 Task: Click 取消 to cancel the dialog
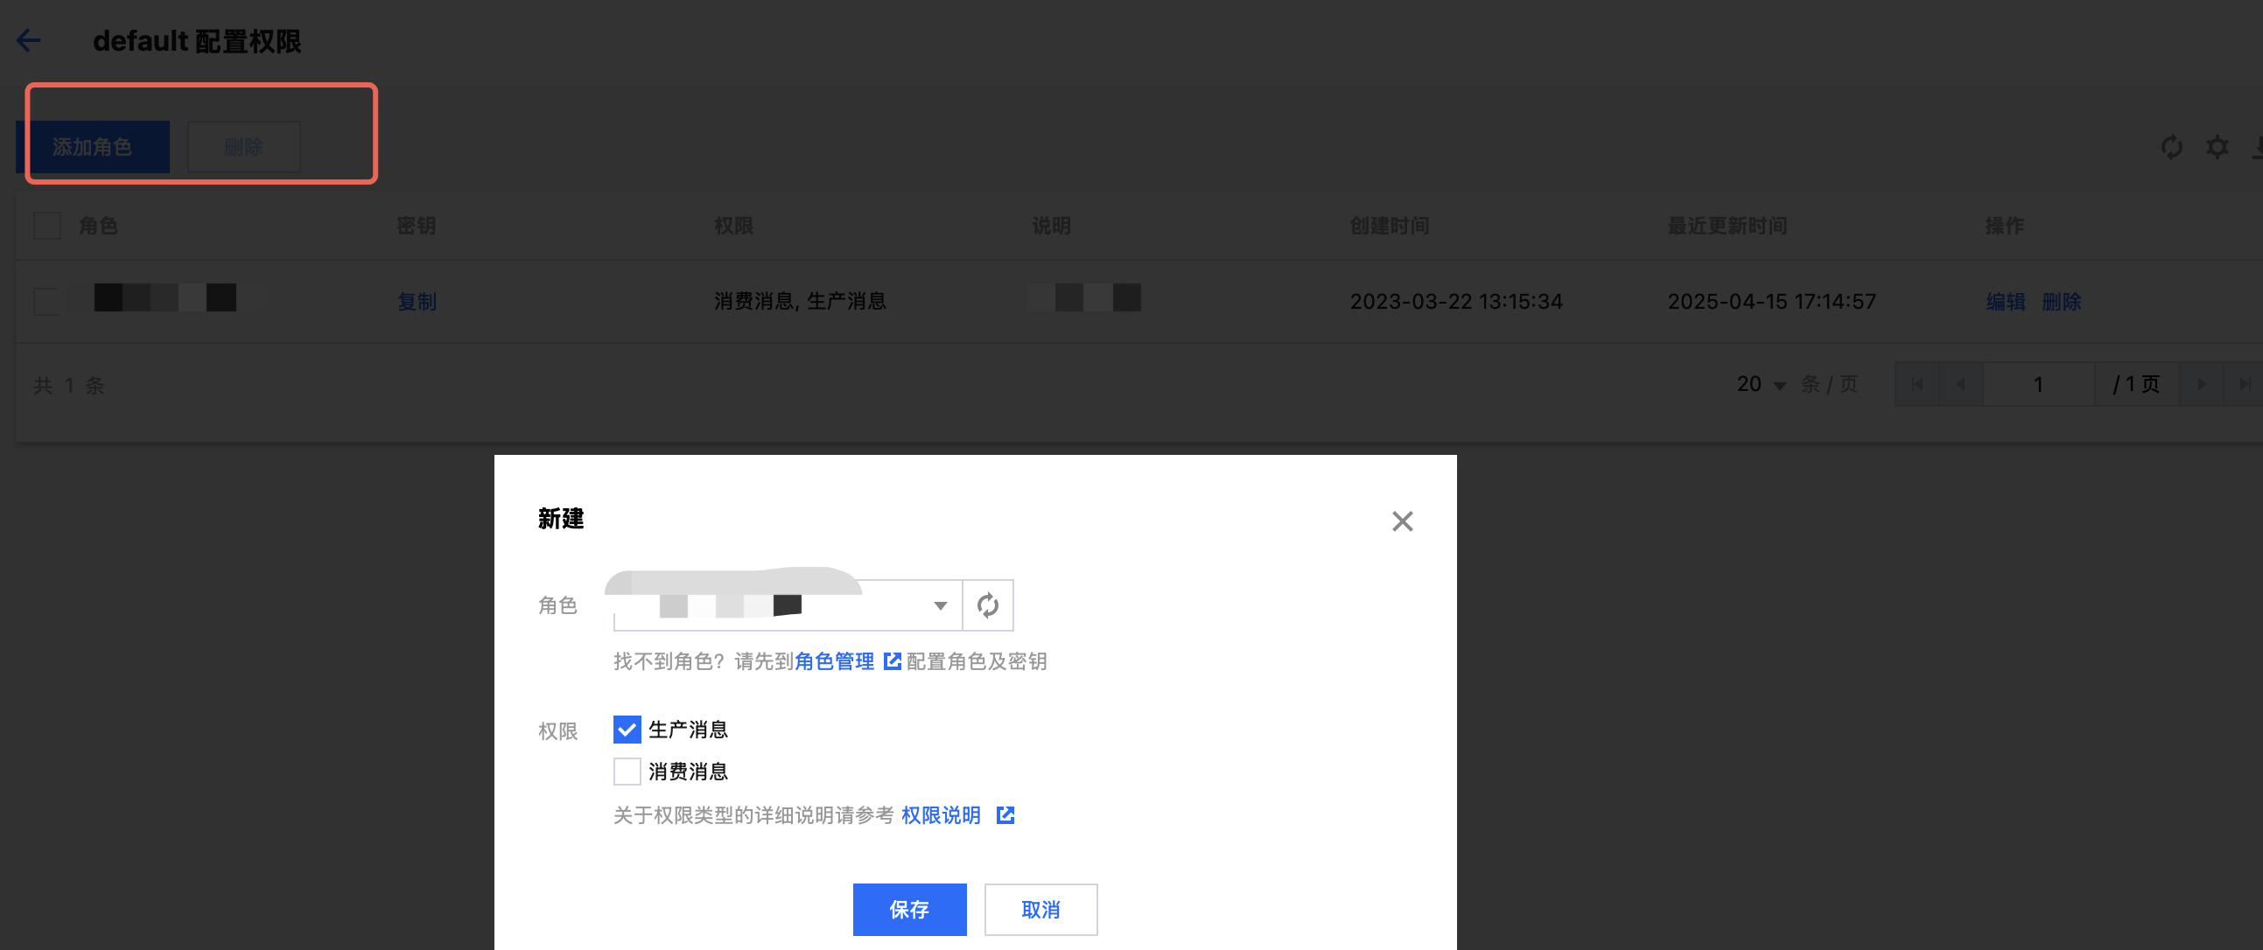(1040, 909)
